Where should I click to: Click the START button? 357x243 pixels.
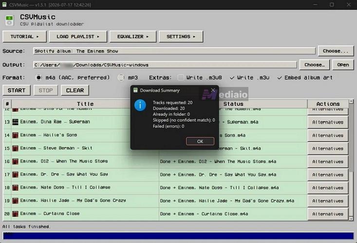pos(17,90)
